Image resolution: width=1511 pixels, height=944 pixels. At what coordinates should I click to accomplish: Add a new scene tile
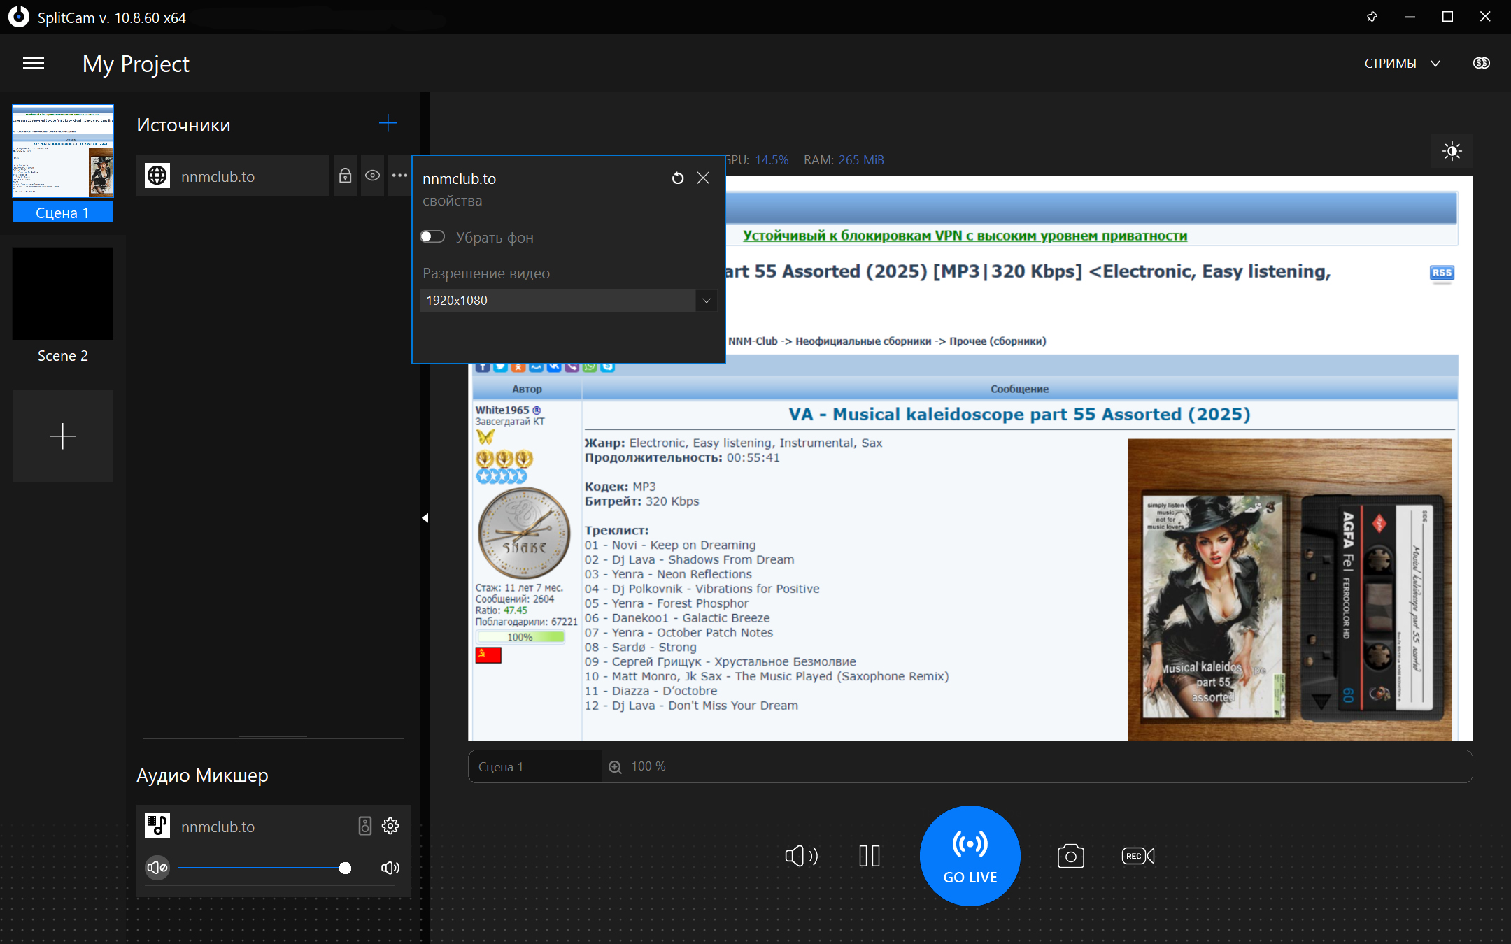[x=63, y=436]
